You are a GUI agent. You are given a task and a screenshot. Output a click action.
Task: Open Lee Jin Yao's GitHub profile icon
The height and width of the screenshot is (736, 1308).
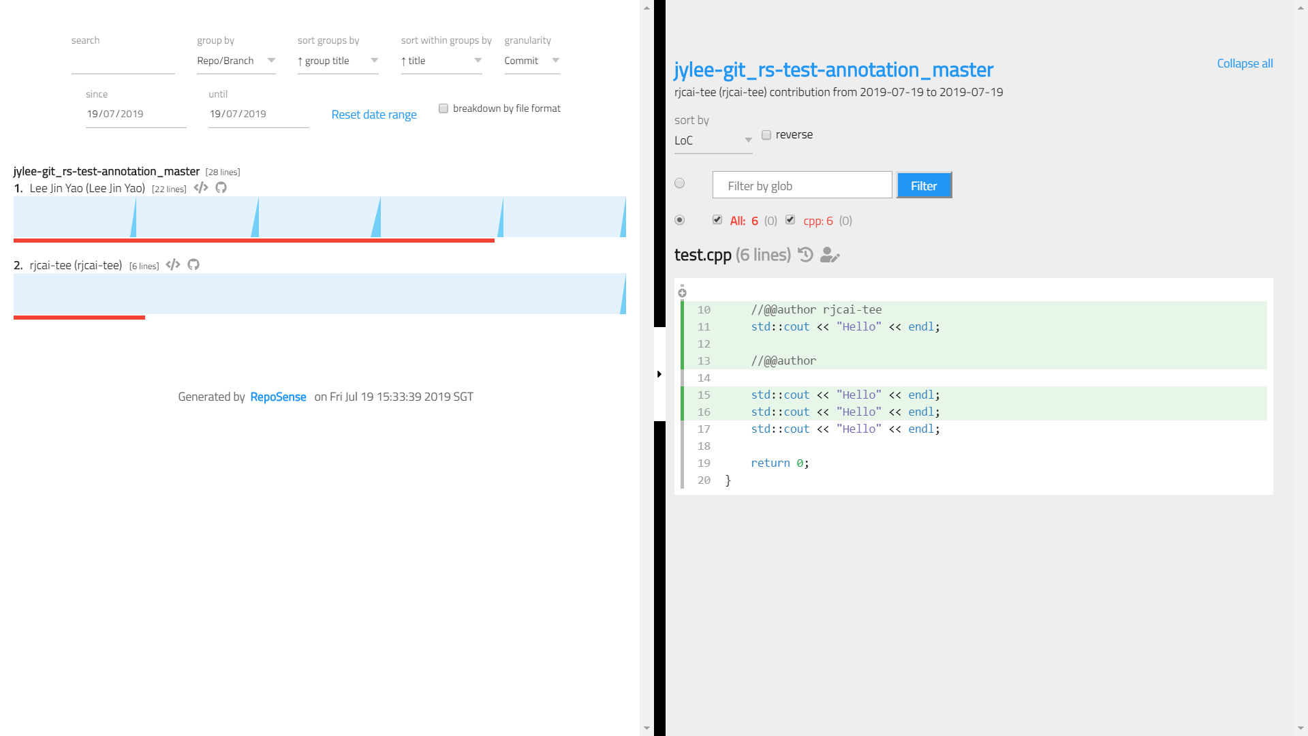click(x=221, y=188)
